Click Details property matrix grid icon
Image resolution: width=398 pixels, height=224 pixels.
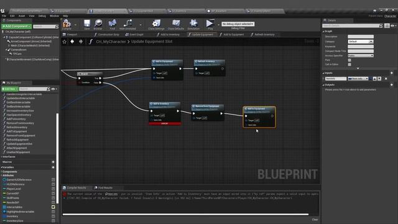tap(387, 26)
